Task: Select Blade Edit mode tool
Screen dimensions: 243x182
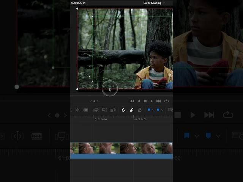Action: point(86,110)
